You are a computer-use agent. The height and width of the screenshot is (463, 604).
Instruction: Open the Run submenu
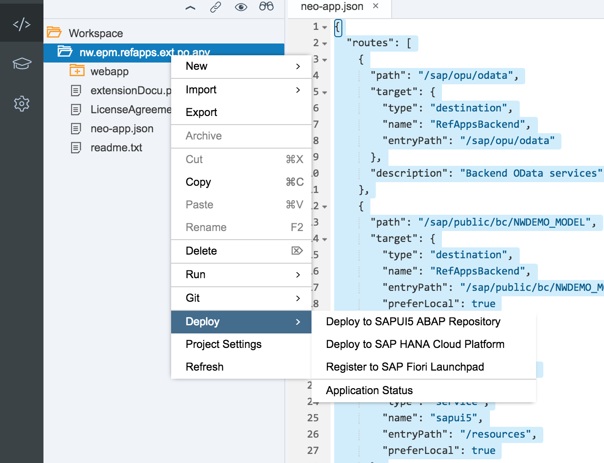coord(241,275)
